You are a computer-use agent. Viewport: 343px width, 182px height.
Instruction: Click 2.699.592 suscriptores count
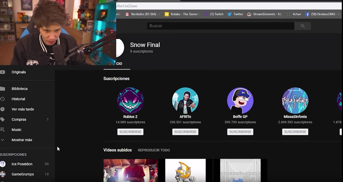[295, 122]
